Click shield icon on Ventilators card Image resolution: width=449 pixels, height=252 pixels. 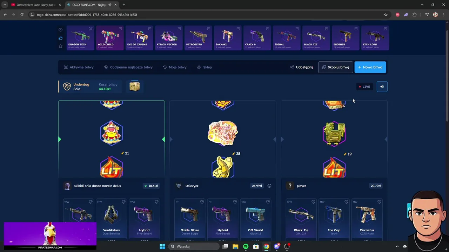pos(123,202)
